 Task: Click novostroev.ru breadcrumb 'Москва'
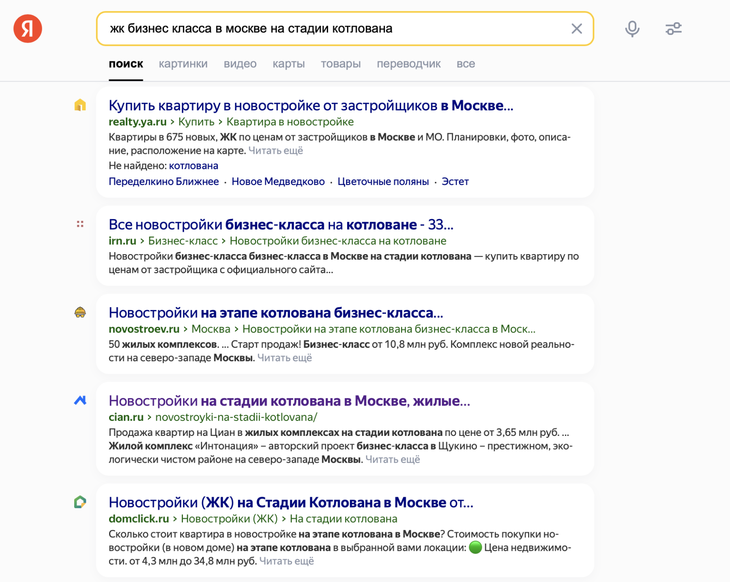210,329
